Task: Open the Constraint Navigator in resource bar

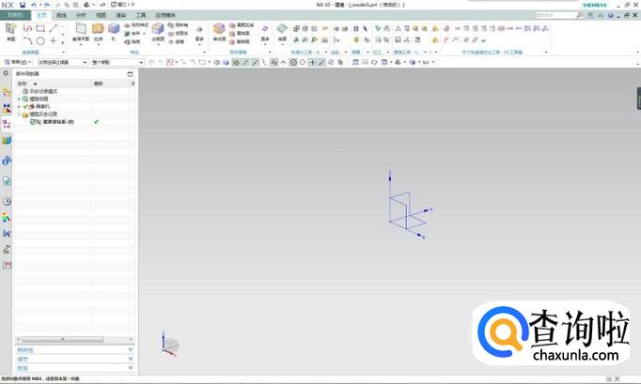Action: point(7,108)
